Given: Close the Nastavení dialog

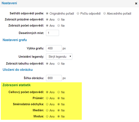Looking at the screenshot, I should 136,4.
